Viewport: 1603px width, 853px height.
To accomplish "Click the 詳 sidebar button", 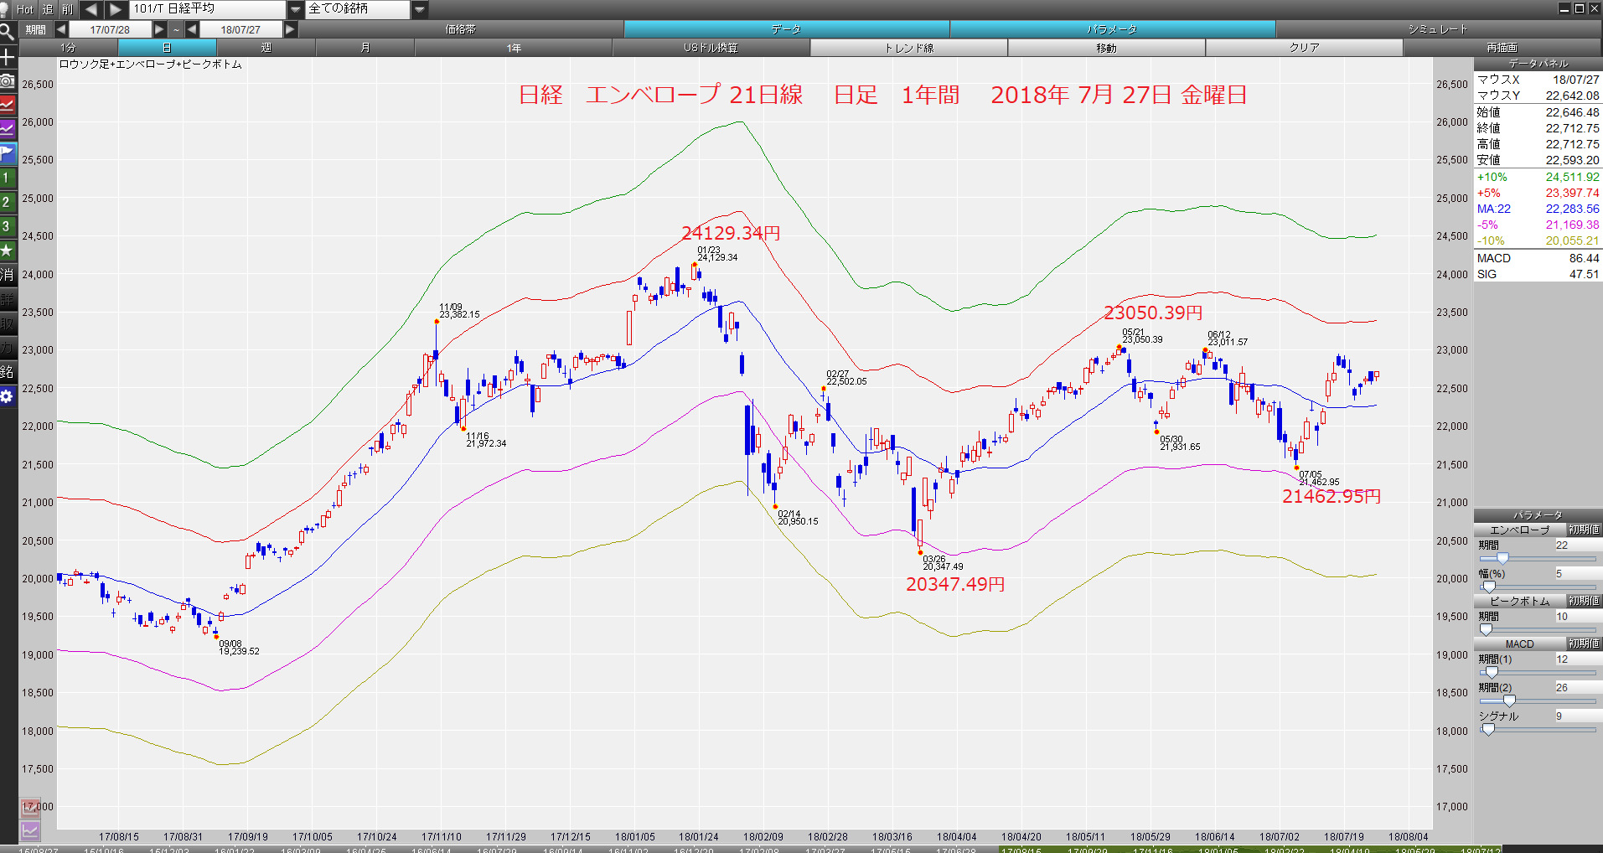I will pos(8,299).
